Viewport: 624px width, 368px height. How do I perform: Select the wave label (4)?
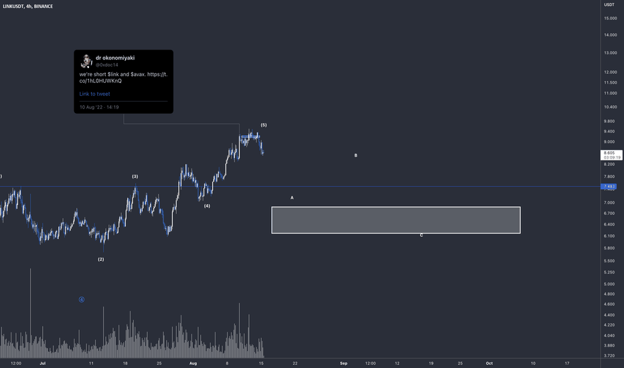(207, 206)
